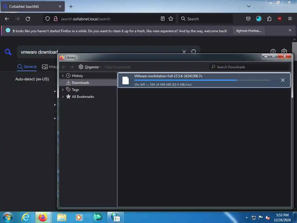Viewport: 297px width, 223px height.
Task: Open the Organize menu in Library
Action: point(90,67)
